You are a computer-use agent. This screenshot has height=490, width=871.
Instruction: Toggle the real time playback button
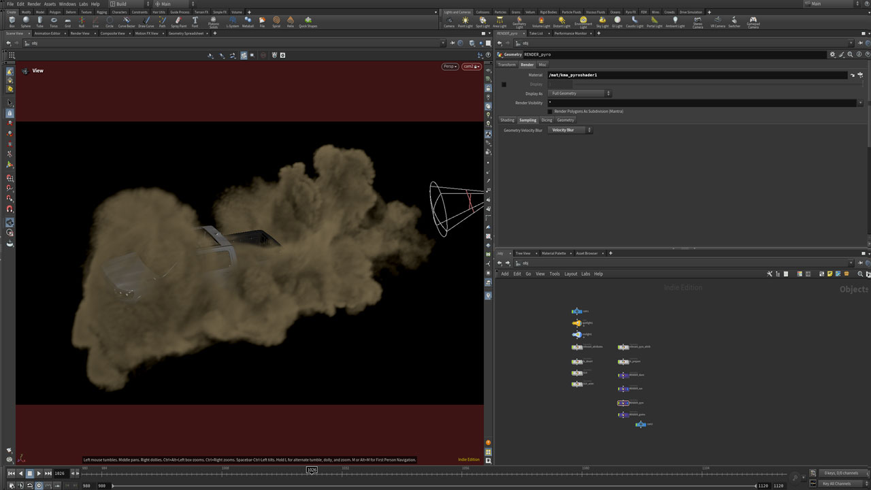[39, 485]
